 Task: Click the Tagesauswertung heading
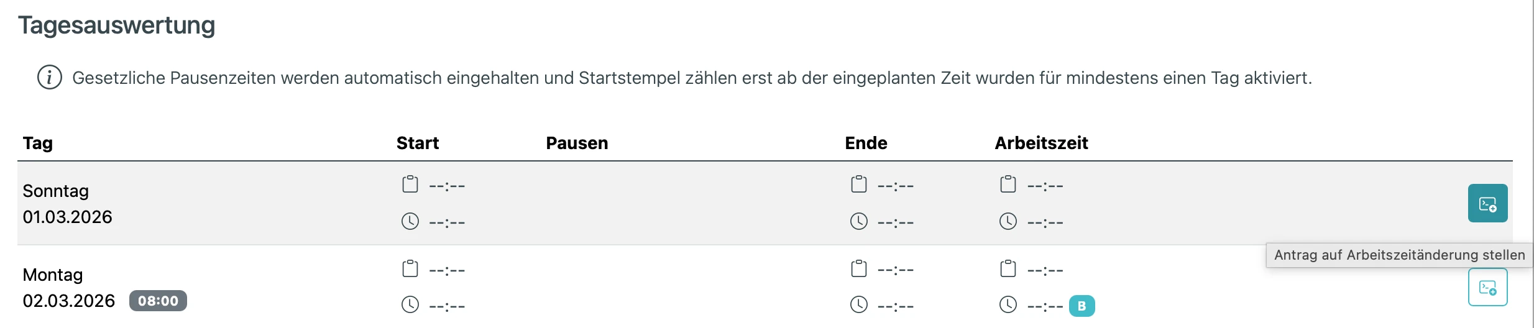point(116,25)
